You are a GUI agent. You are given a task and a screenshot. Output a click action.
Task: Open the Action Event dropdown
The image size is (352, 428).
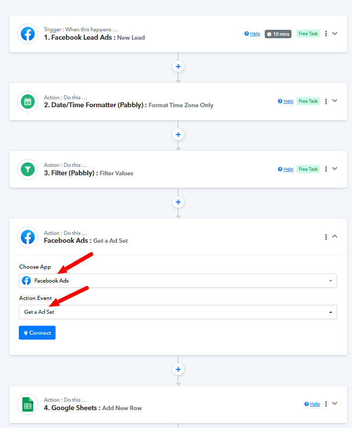[178, 312]
